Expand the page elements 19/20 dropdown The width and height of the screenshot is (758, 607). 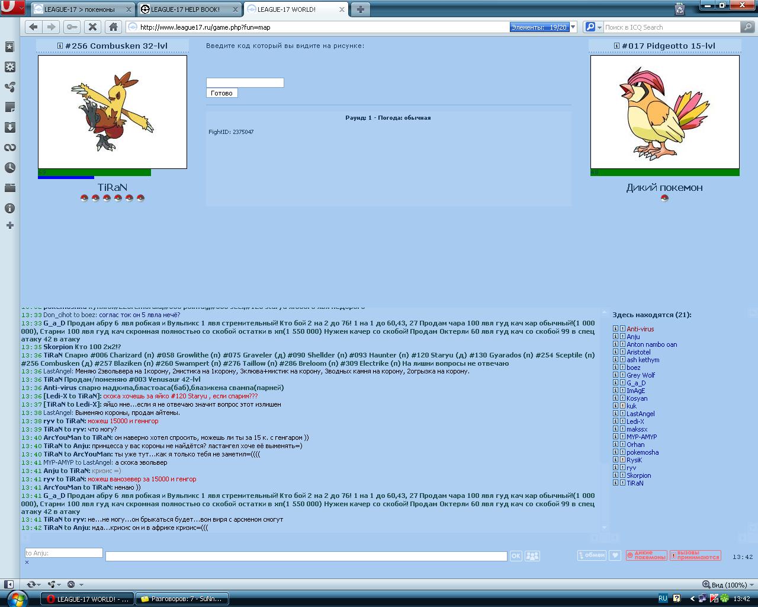[x=573, y=27]
